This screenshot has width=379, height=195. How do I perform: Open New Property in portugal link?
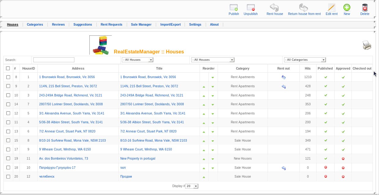click(138, 158)
